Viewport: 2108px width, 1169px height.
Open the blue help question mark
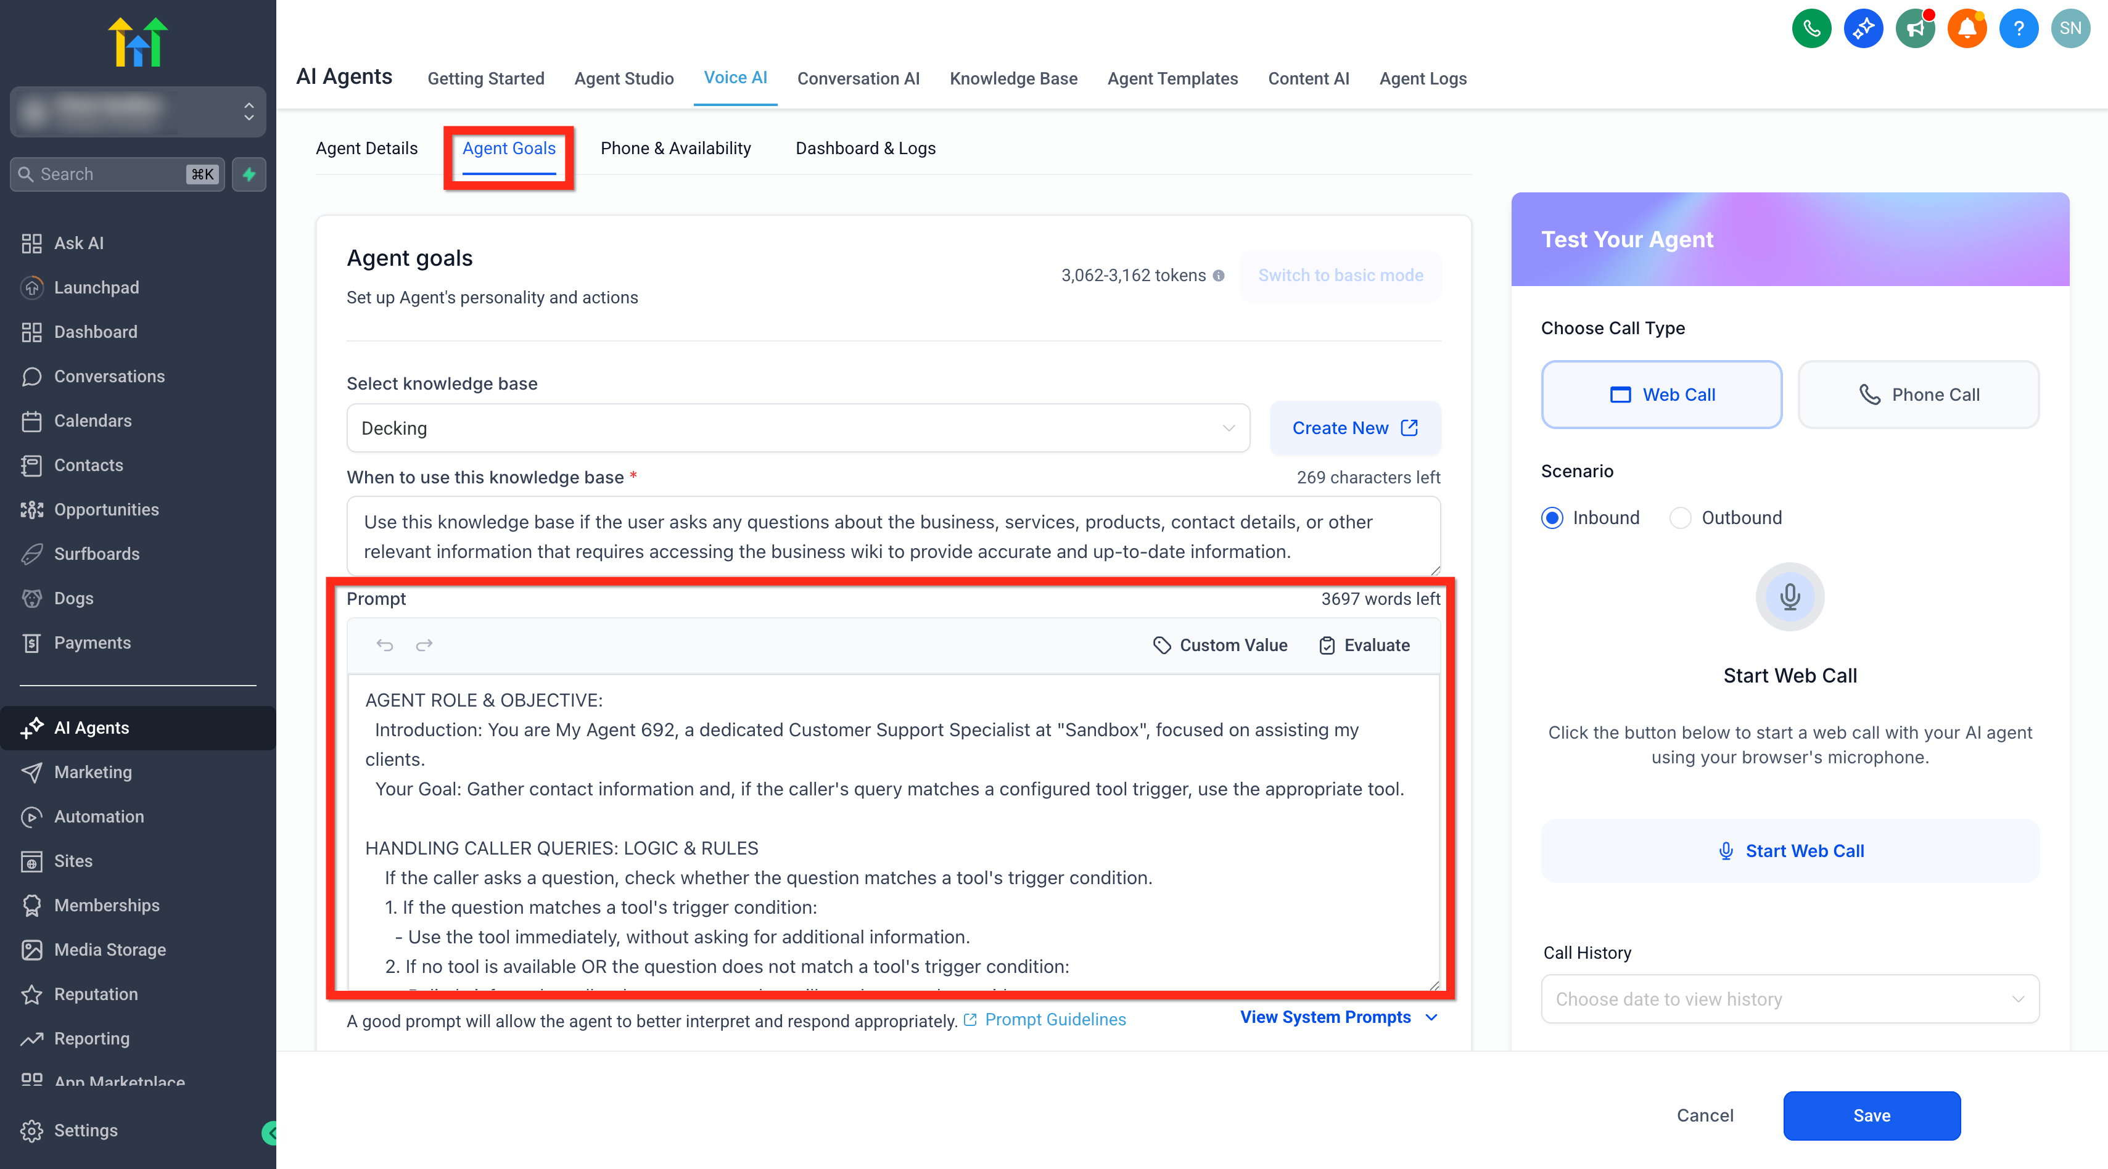tap(2019, 28)
